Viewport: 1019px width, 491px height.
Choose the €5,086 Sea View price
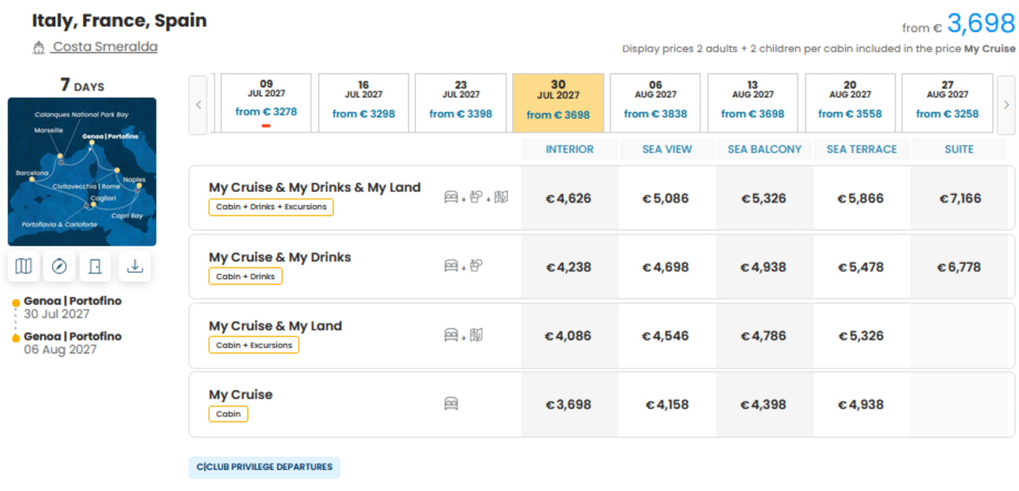click(666, 198)
